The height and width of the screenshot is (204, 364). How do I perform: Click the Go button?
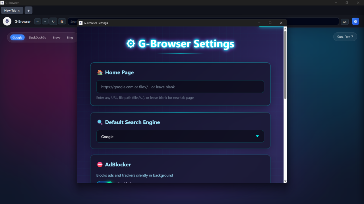click(344, 21)
